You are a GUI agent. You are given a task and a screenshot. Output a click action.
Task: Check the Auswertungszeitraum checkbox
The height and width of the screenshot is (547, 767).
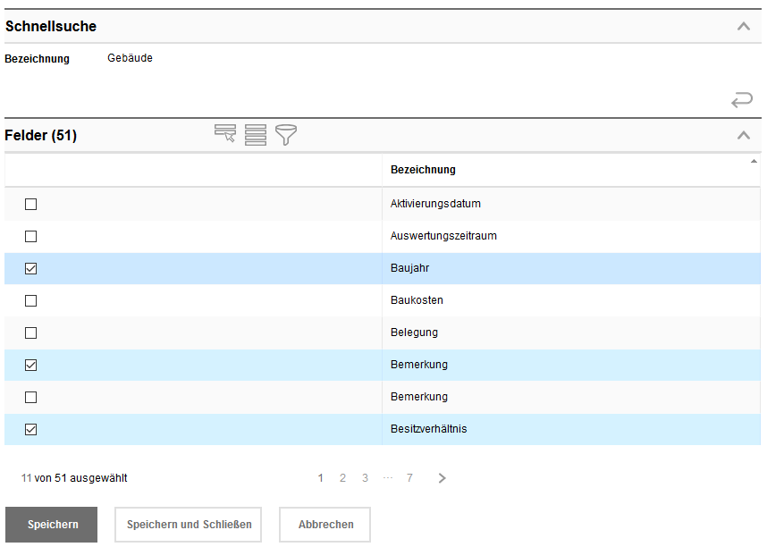coord(31,236)
